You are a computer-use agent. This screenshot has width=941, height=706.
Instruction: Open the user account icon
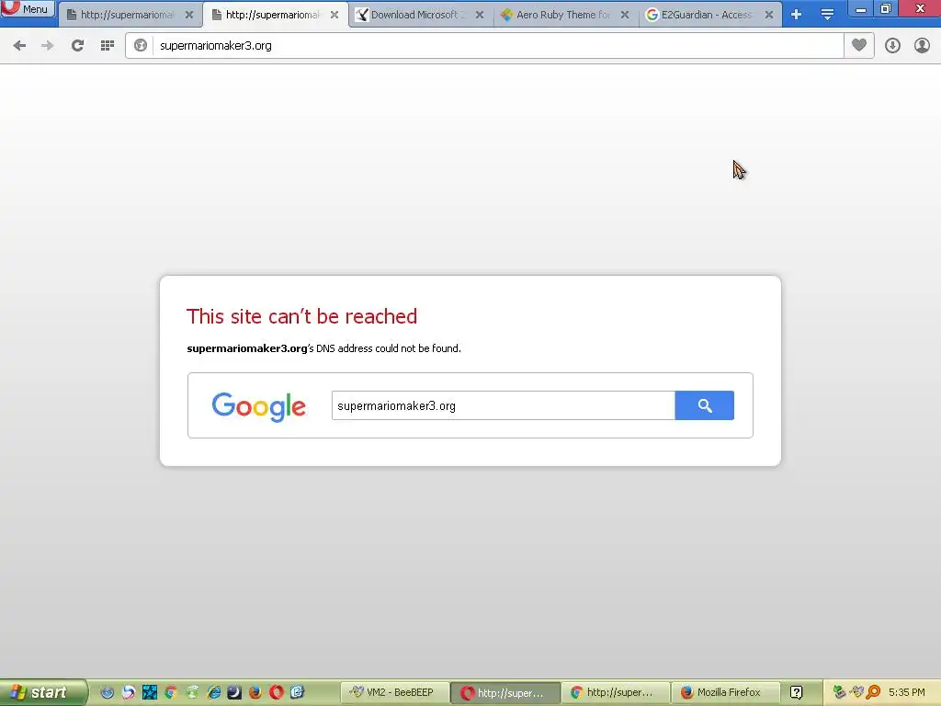[x=922, y=46]
